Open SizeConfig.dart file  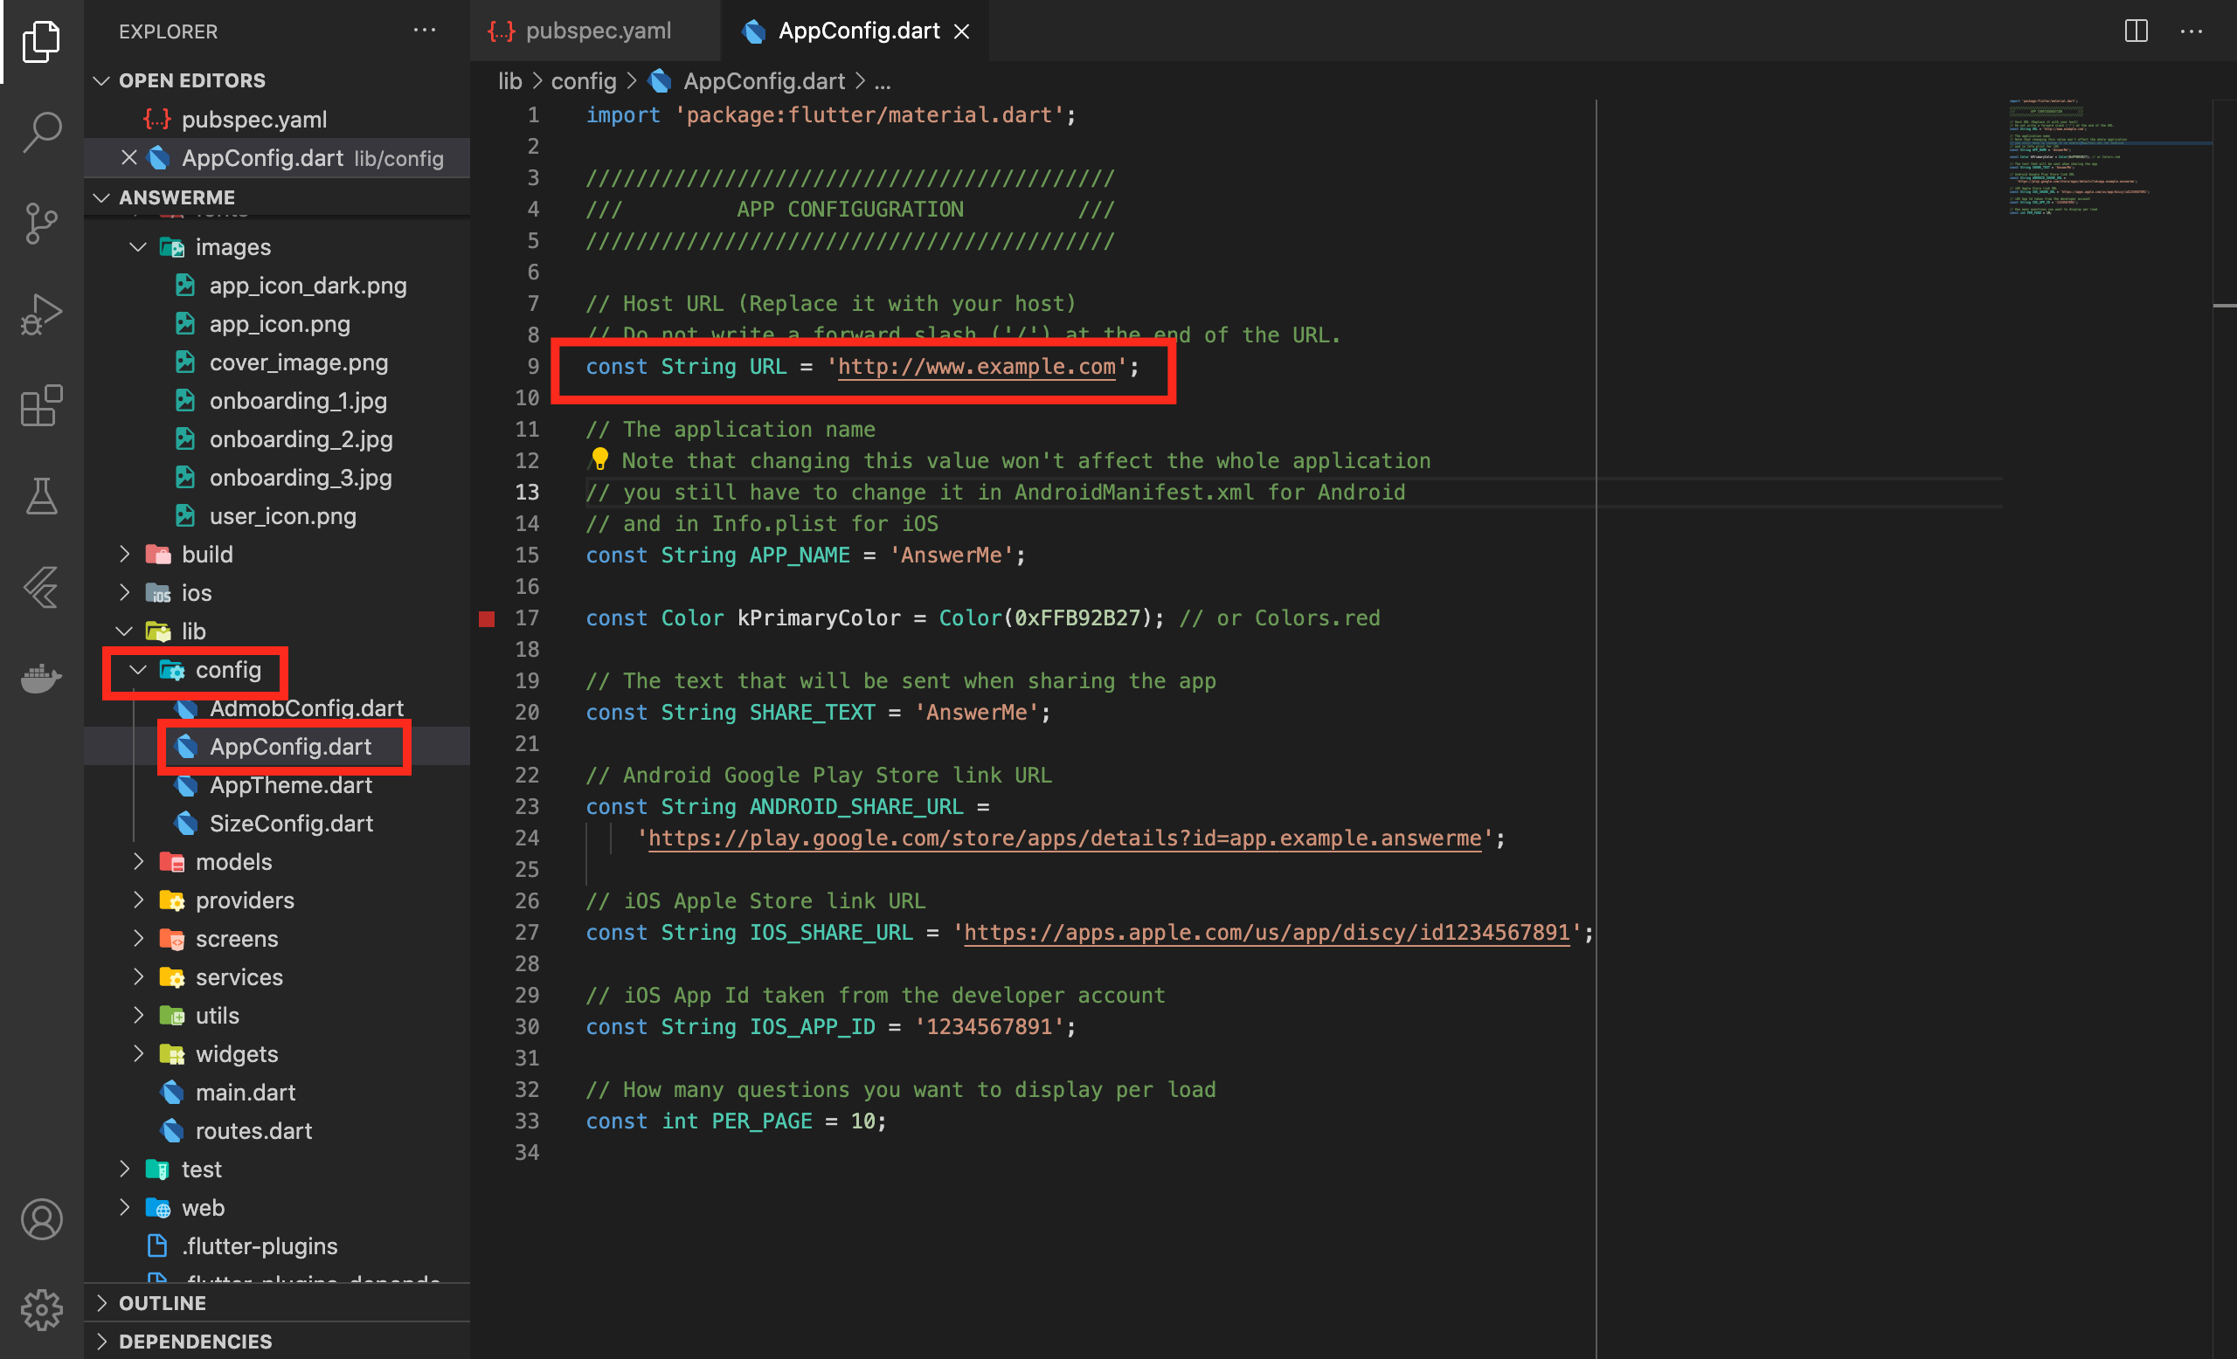pyautogui.click(x=277, y=823)
